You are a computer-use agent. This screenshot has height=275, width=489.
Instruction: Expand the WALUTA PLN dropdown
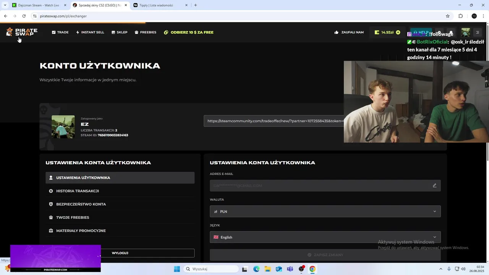point(325,211)
